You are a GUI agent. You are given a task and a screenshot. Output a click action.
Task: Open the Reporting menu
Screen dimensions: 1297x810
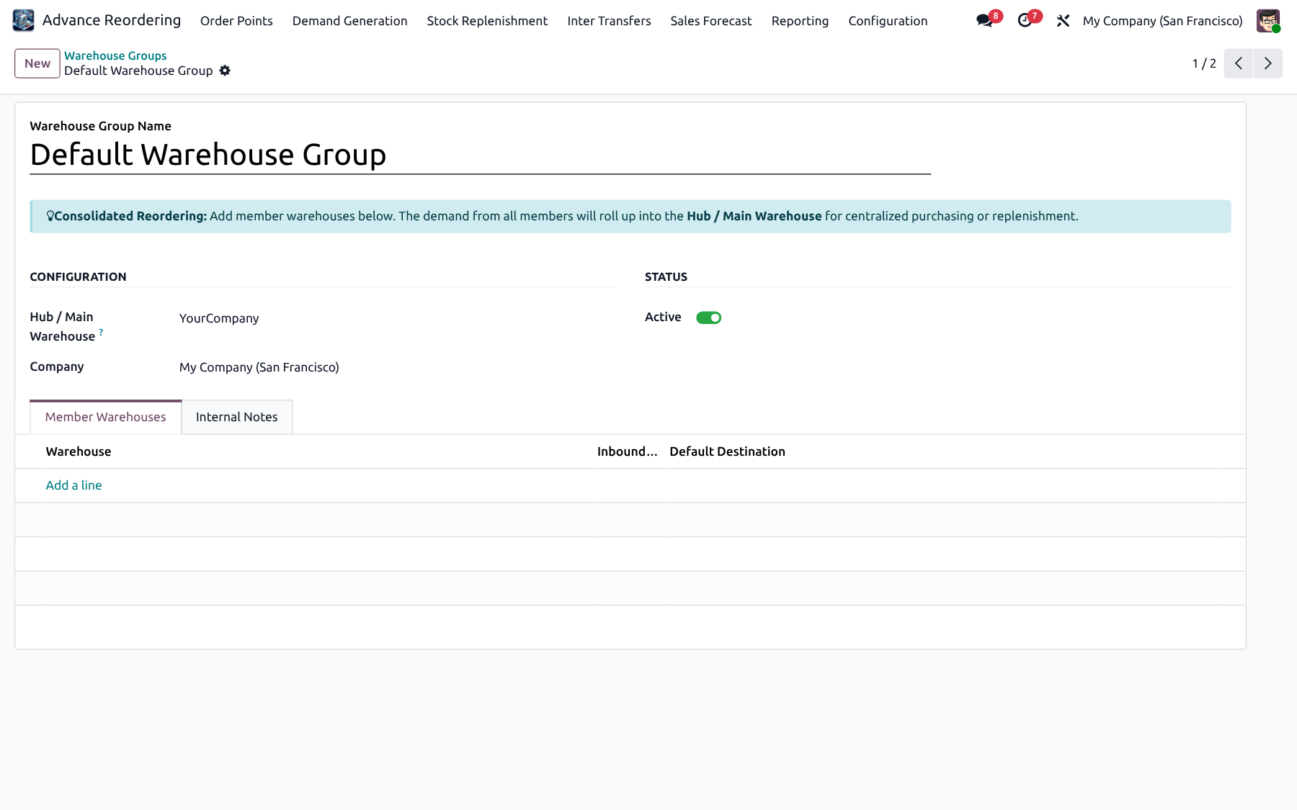click(x=800, y=21)
